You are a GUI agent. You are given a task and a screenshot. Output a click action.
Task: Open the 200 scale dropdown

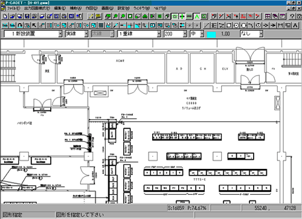tap(185, 34)
